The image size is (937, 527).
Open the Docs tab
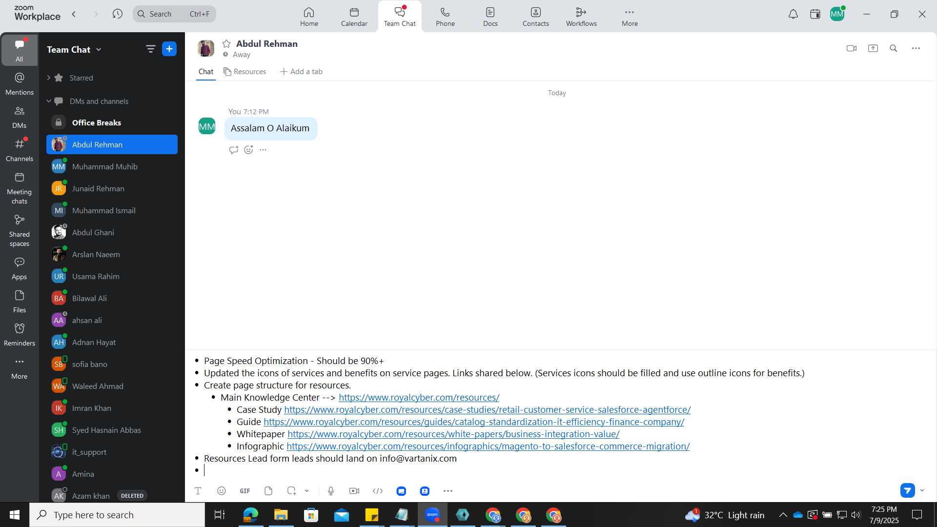point(490,17)
